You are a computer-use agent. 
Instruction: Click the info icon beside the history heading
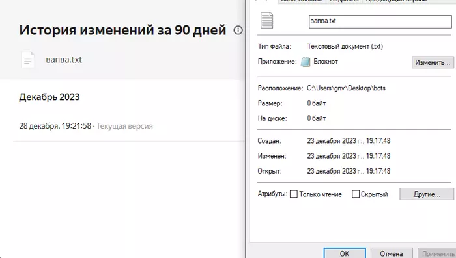pos(238,30)
